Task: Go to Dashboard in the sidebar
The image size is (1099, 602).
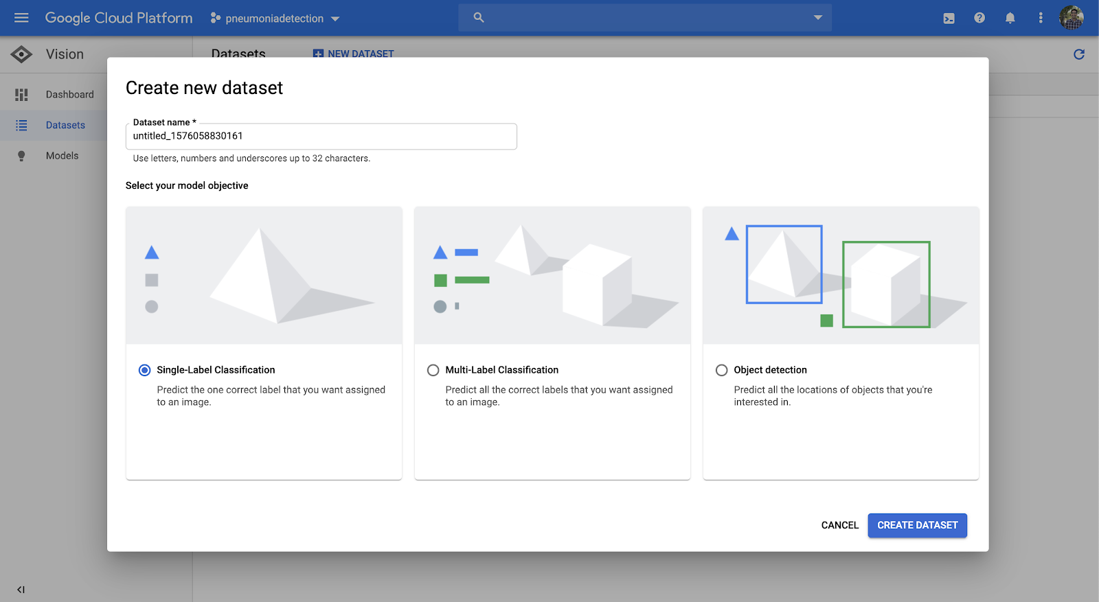Action: pyautogui.click(x=69, y=95)
